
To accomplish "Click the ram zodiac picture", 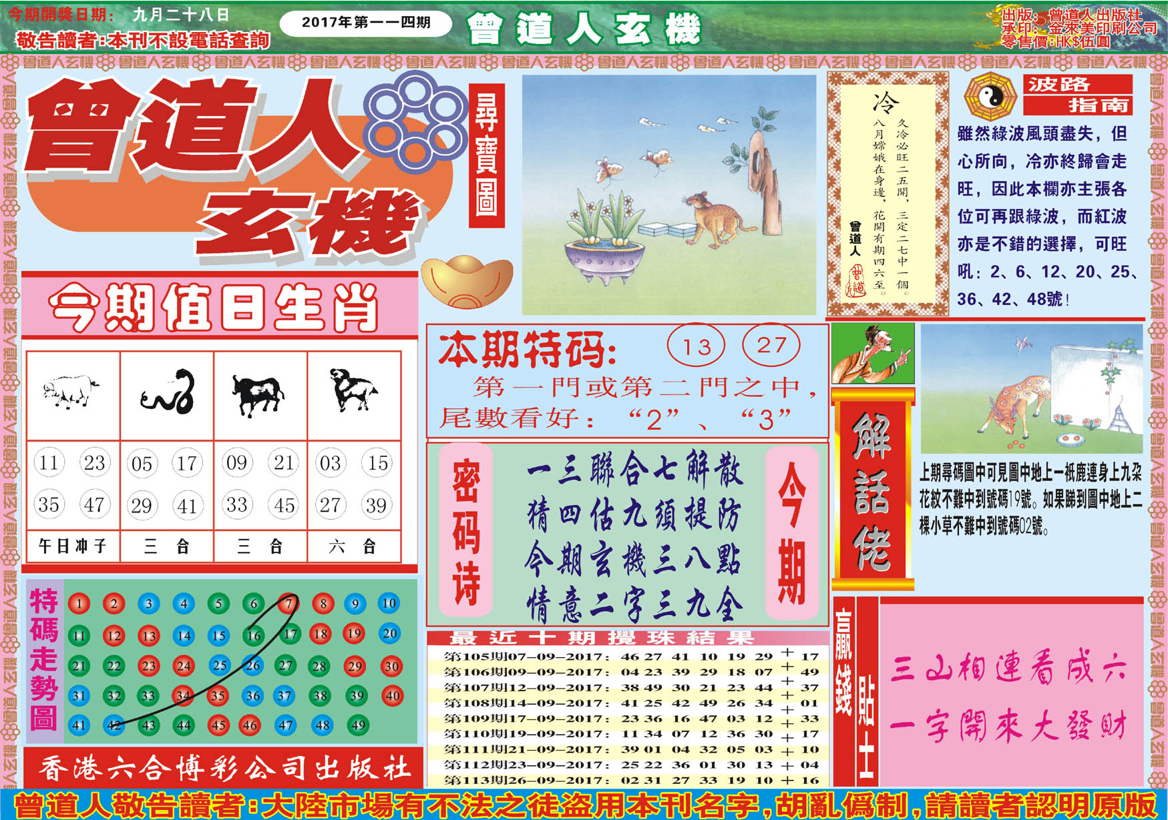I will (x=353, y=389).
